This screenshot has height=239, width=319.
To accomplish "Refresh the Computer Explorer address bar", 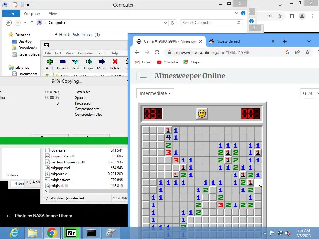I will coord(172,23).
